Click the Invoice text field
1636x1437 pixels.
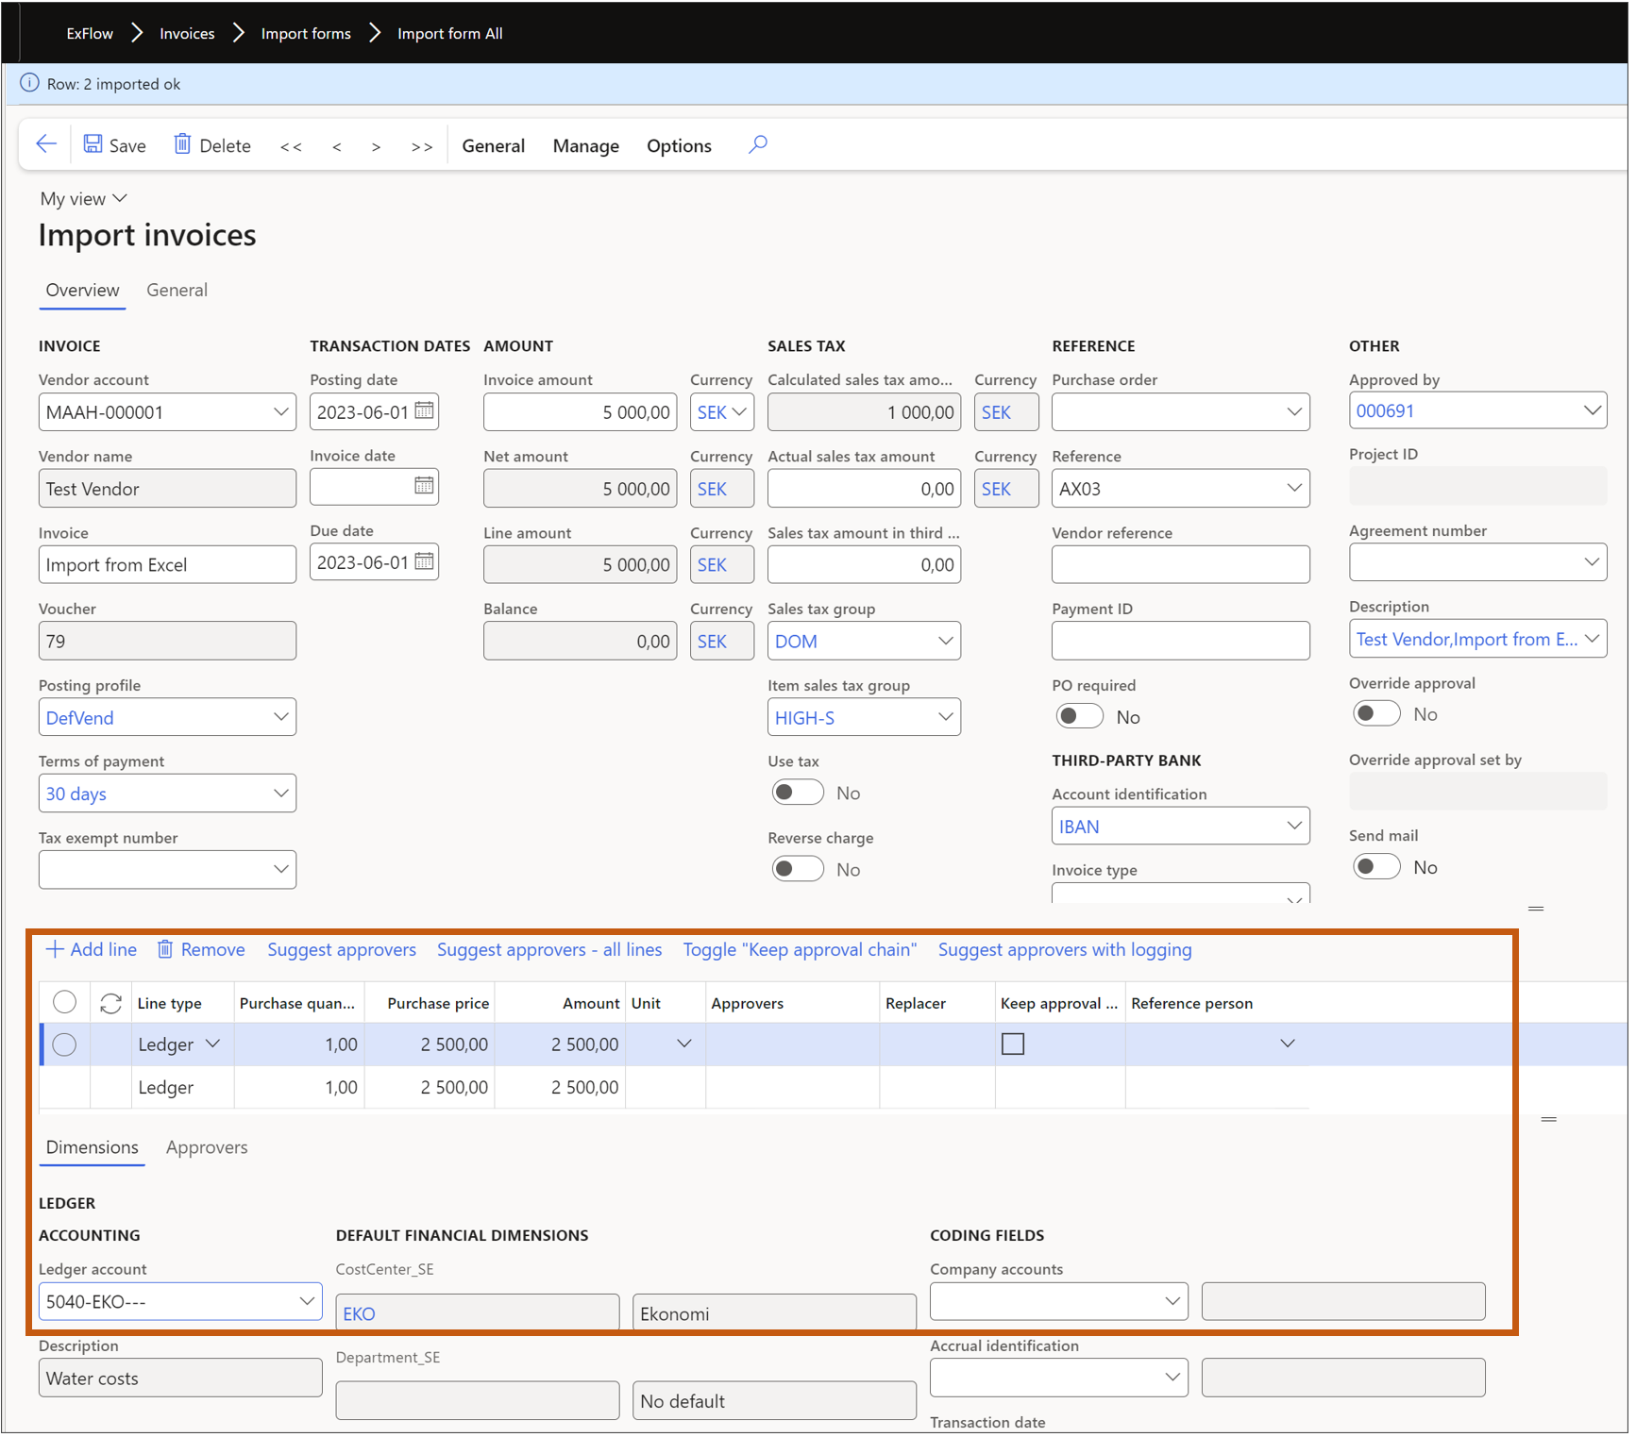point(167,565)
